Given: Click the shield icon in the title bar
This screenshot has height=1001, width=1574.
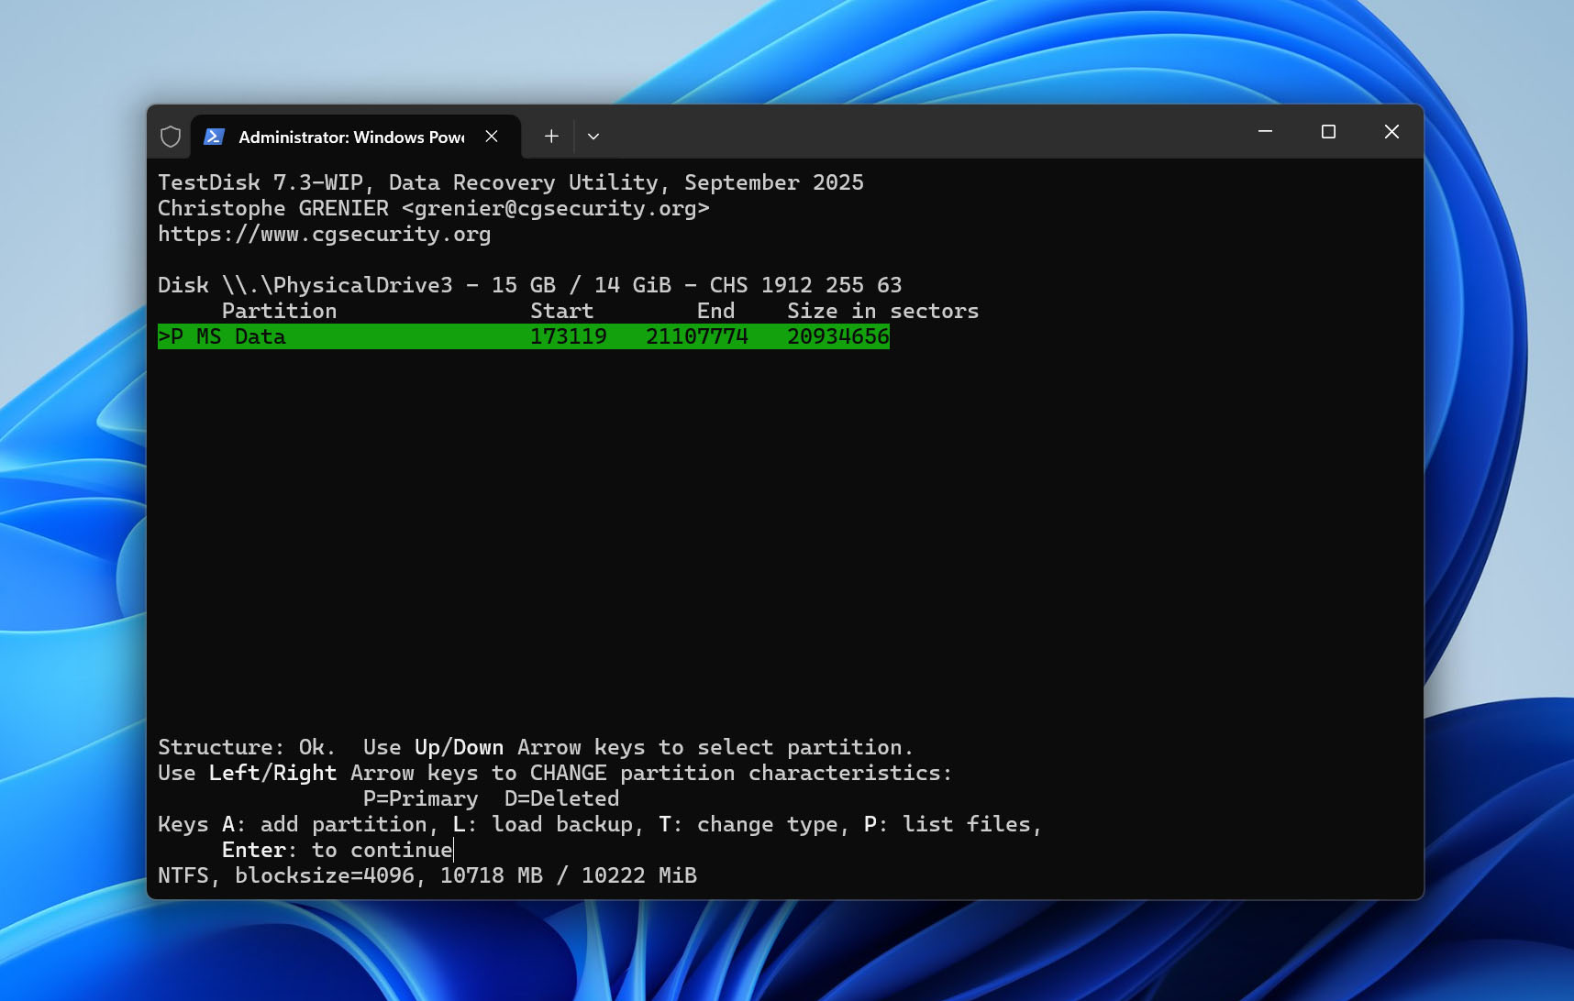Looking at the screenshot, I should pos(171,137).
